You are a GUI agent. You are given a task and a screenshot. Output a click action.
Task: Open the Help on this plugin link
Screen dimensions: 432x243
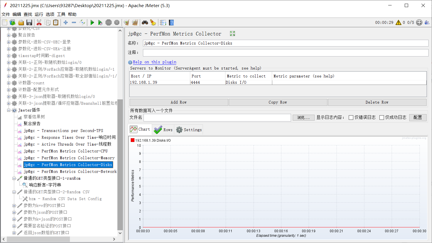(155, 62)
